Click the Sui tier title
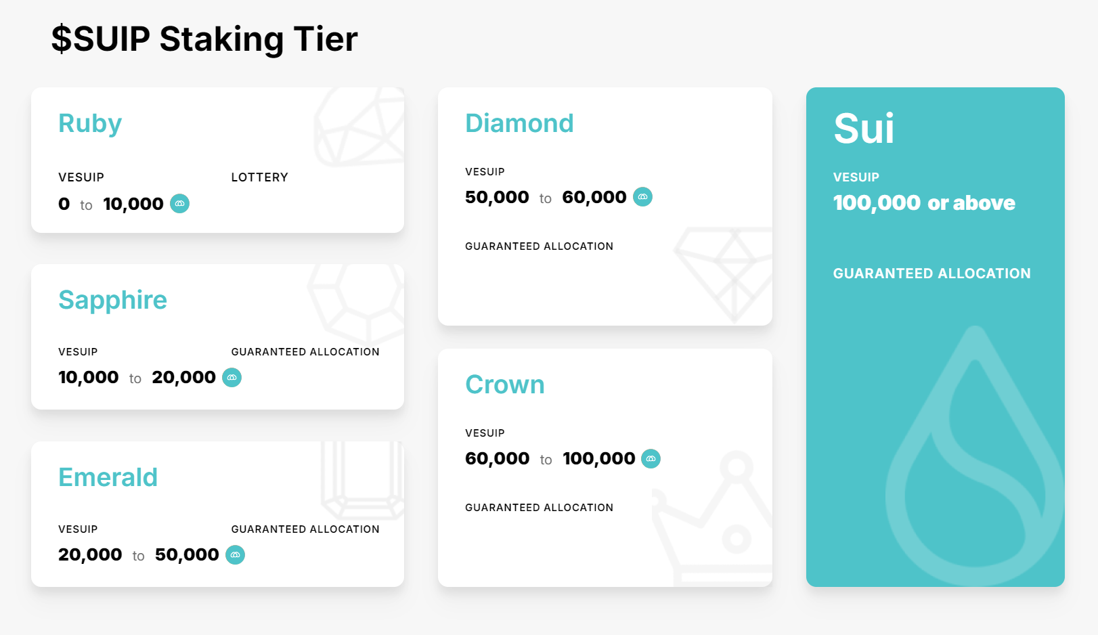 click(864, 128)
